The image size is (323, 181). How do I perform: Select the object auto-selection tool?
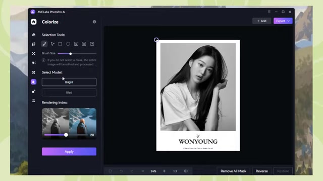pyautogui.click(x=84, y=44)
